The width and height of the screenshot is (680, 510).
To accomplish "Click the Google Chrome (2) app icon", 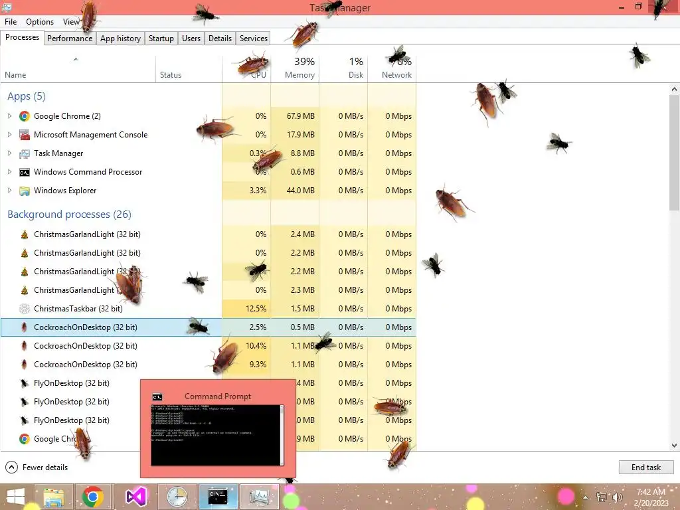I will [25, 116].
